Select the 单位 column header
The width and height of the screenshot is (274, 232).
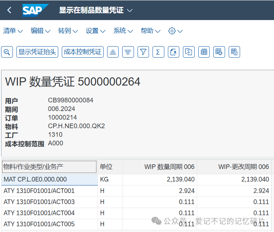click(x=110, y=167)
